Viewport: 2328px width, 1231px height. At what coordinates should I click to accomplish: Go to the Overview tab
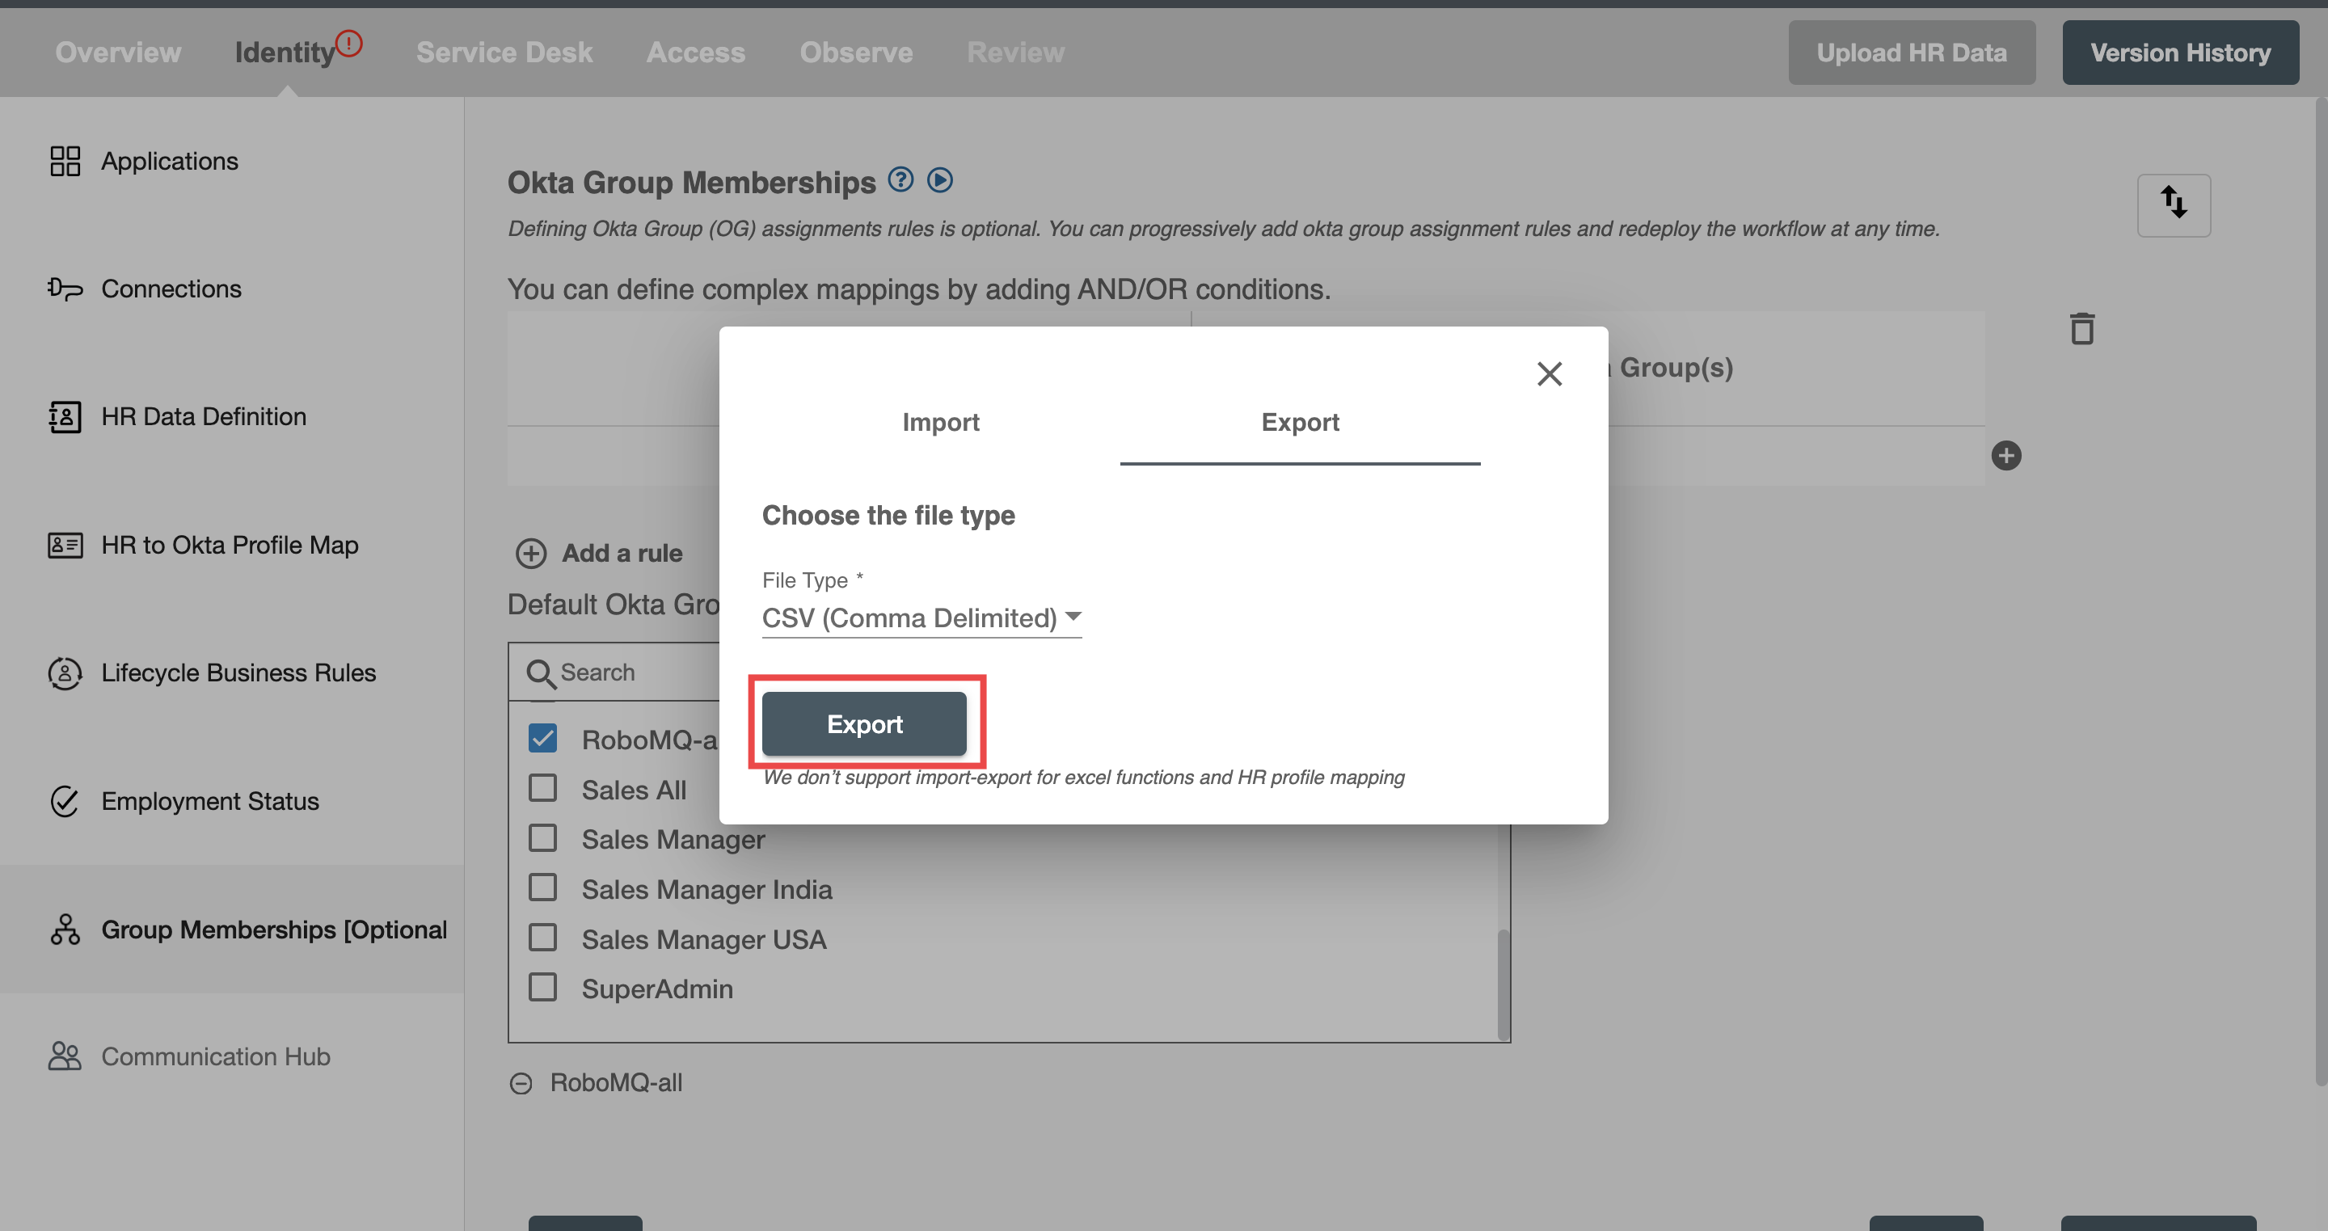click(117, 53)
